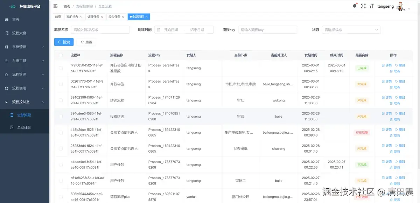
Task: Open tangseng user avatar menu
Action: (401, 7)
